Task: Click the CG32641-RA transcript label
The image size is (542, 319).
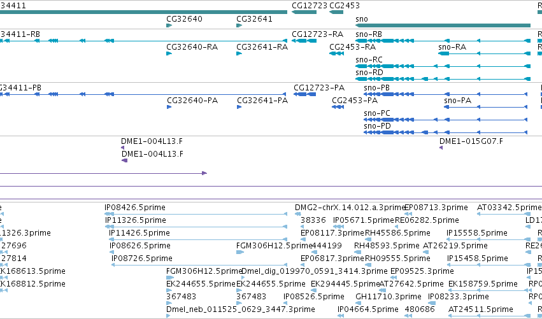Action: point(262,47)
